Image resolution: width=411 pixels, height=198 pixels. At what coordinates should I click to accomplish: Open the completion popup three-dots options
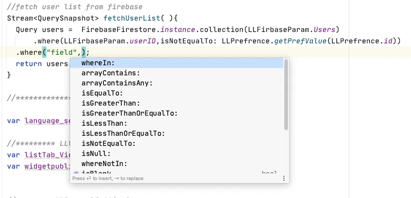click(x=283, y=178)
